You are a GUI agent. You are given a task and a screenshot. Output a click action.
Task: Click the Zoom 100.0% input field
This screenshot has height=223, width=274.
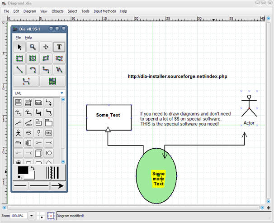coord(19,216)
